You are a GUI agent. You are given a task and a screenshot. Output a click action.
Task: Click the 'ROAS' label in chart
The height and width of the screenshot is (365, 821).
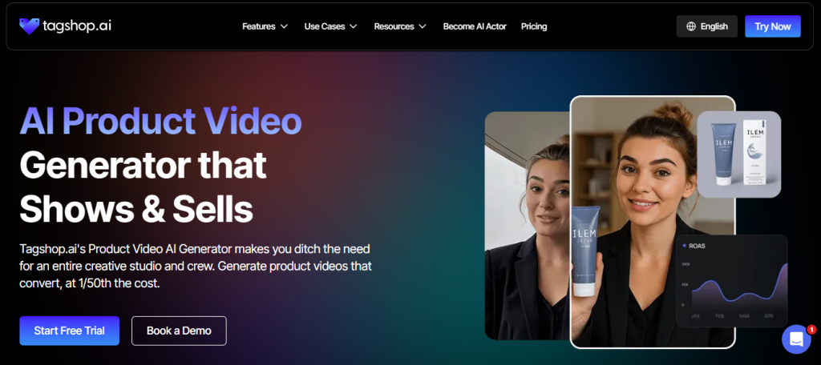click(697, 245)
